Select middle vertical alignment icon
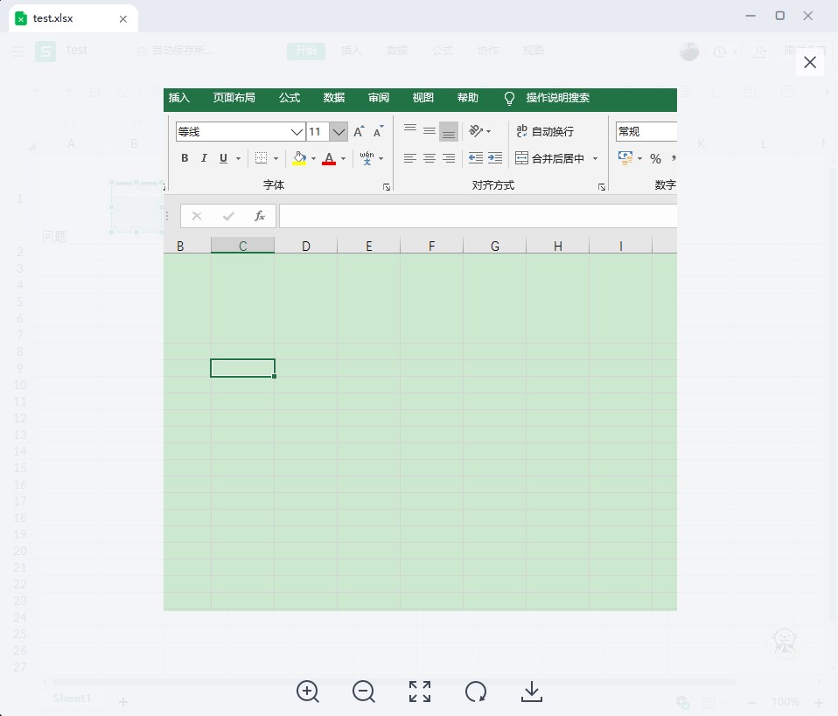This screenshot has width=838, height=716. [x=429, y=131]
